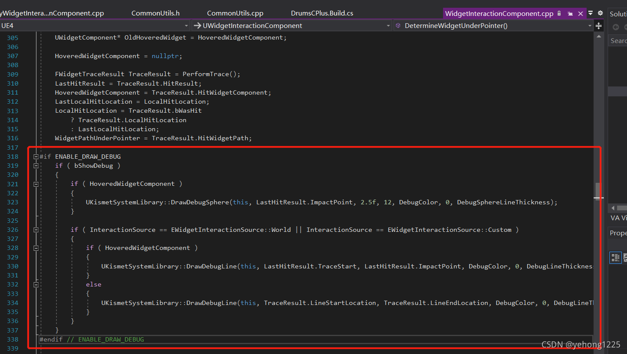Collapse the bShowDebug if block at line 319
This screenshot has height=354, width=627.
pos(36,166)
